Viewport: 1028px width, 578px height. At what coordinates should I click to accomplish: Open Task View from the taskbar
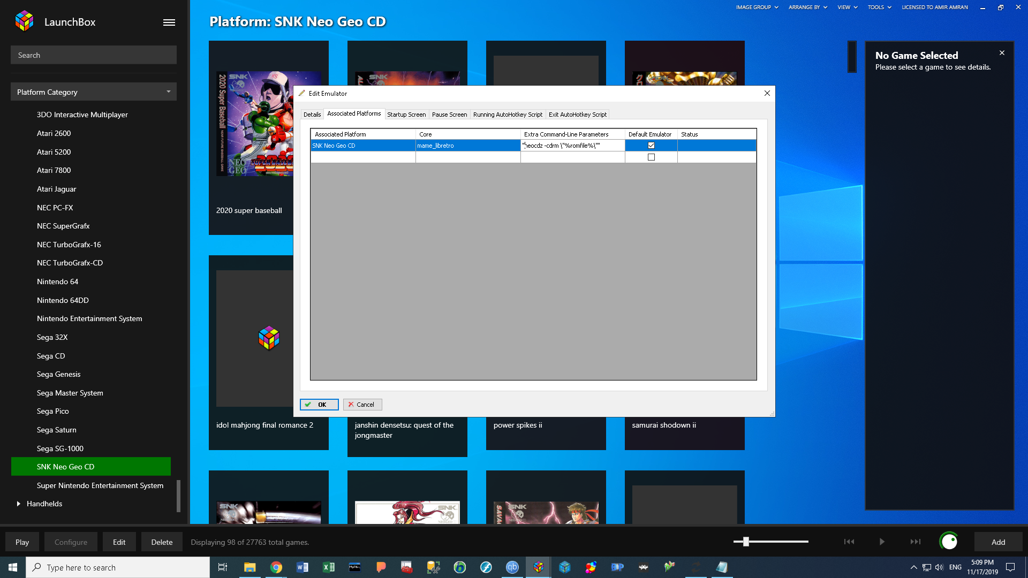223,567
